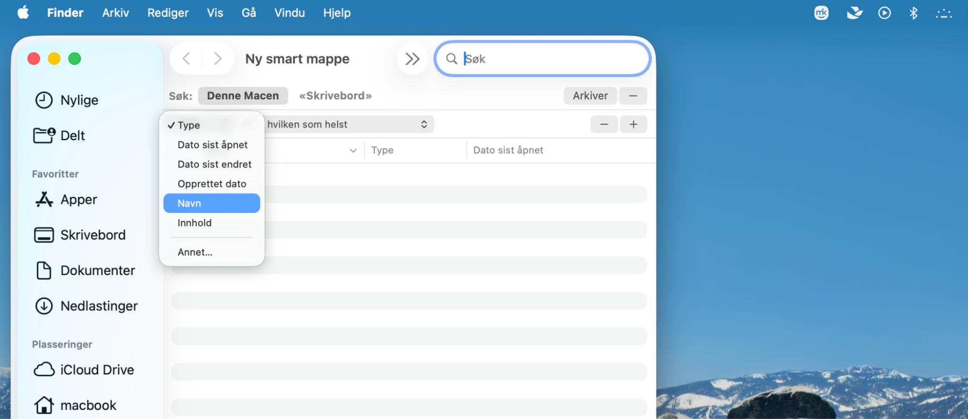Expand the name column sort chevron
Viewport: 968px width, 419px height.
pyautogui.click(x=353, y=150)
